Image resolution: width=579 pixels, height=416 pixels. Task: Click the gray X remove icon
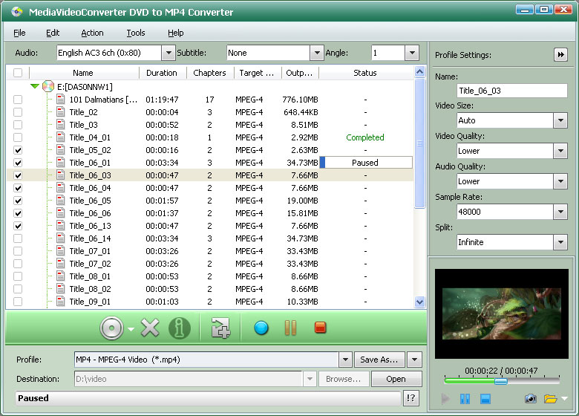point(150,328)
